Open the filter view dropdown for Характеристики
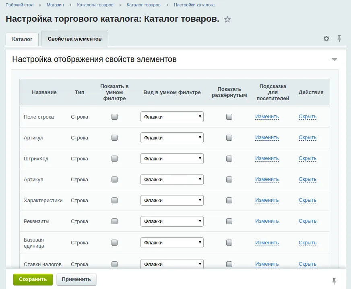Viewport: 351px width, 289px height. [172, 200]
